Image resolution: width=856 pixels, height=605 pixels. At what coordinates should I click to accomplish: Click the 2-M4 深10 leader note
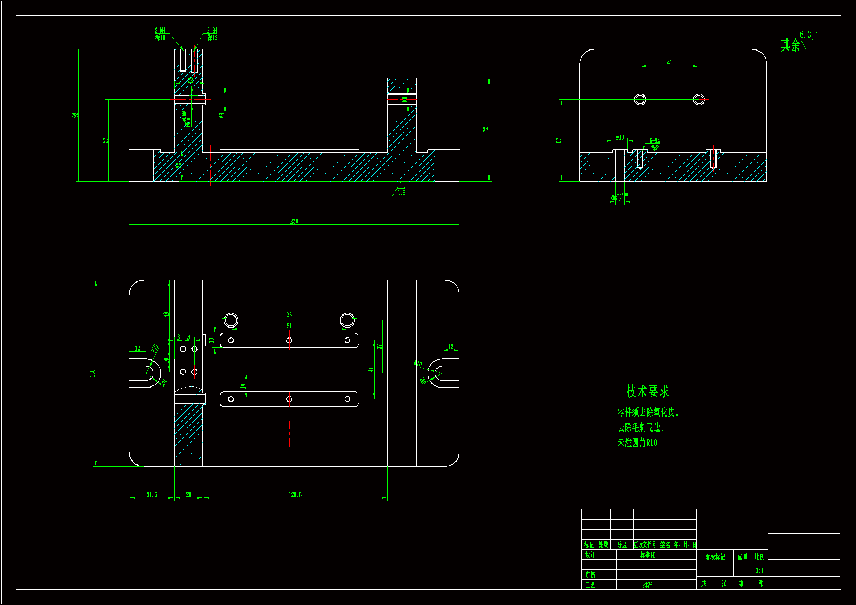coord(160,34)
